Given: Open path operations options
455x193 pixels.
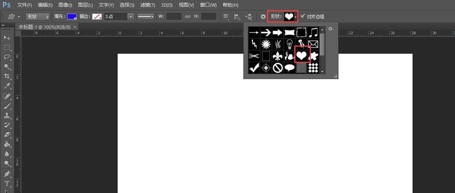Looking at the screenshot, I should coord(225,16).
